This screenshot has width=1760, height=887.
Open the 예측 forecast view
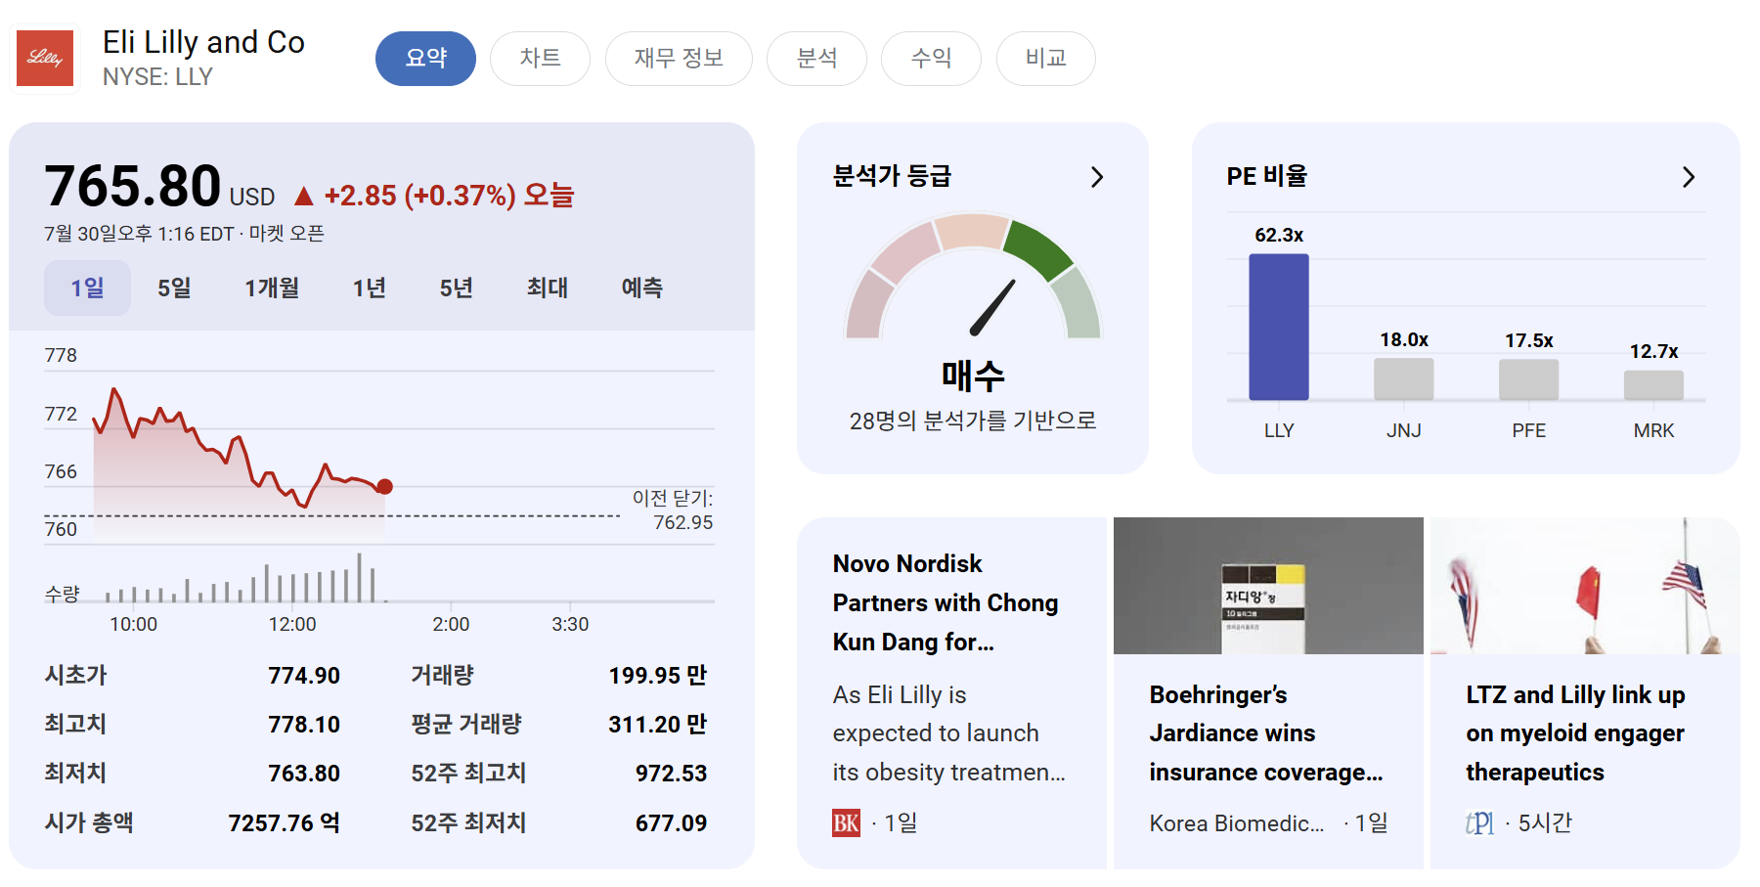641,288
